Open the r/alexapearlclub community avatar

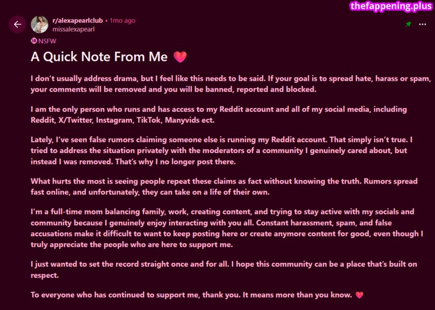39,24
